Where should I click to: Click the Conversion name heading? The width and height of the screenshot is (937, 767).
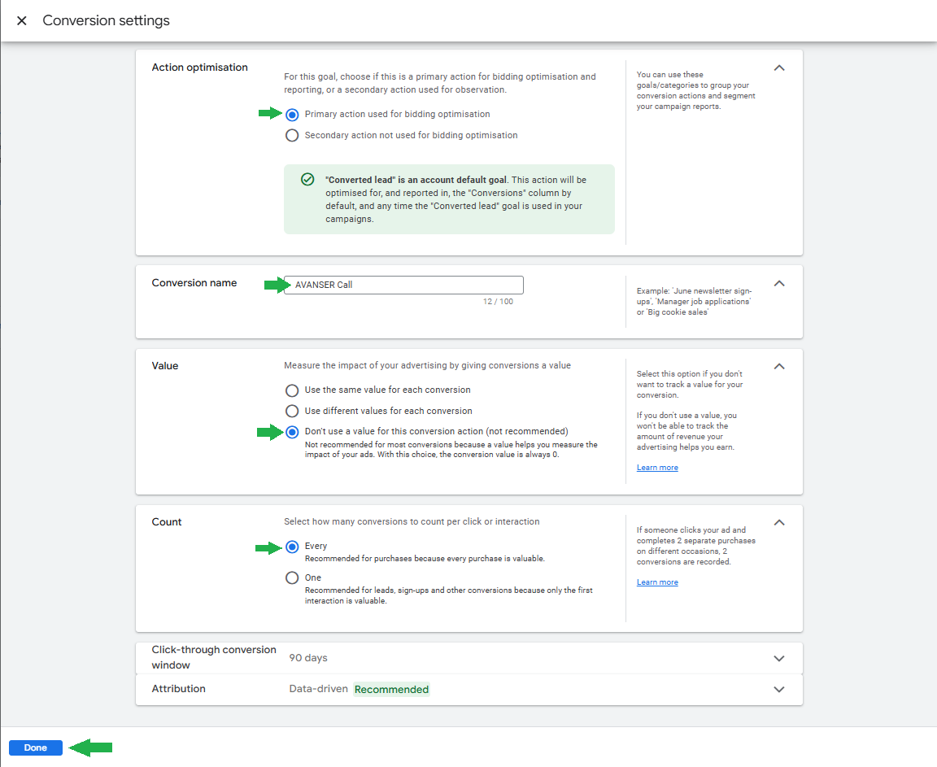point(194,283)
